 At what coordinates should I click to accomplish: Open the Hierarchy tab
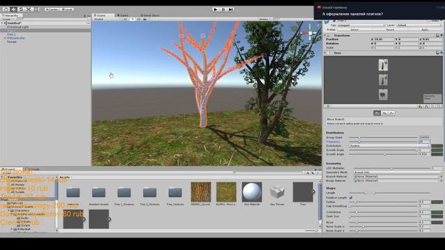[11, 15]
